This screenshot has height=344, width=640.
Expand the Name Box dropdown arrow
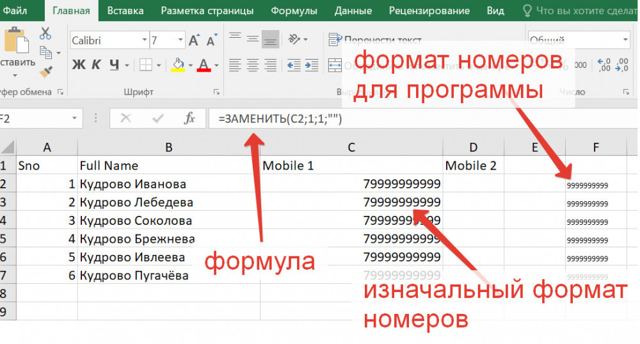click(x=74, y=119)
